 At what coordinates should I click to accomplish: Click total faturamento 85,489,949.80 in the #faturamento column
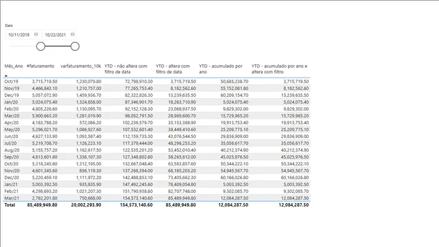pos(42,205)
